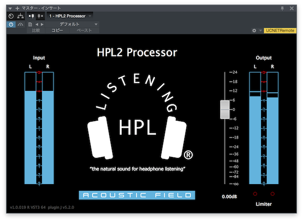The height and width of the screenshot is (221, 303).
Task: Open the 1 - HPL2 Processor dropdown
Action: 70,16
